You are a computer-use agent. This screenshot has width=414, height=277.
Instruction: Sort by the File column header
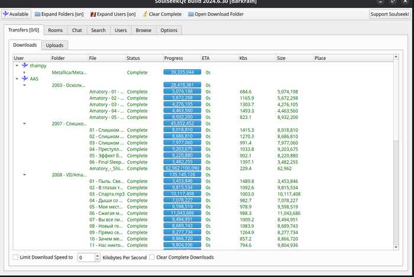click(107, 58)
